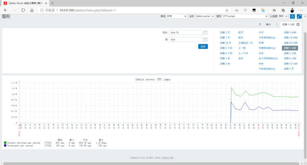Screen dimensions: 307x165
Task: Select the 最近 15 分钟 range link
Action: (290, 37)
